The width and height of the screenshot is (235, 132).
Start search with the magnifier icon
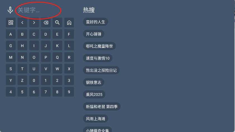coord(57,23)
